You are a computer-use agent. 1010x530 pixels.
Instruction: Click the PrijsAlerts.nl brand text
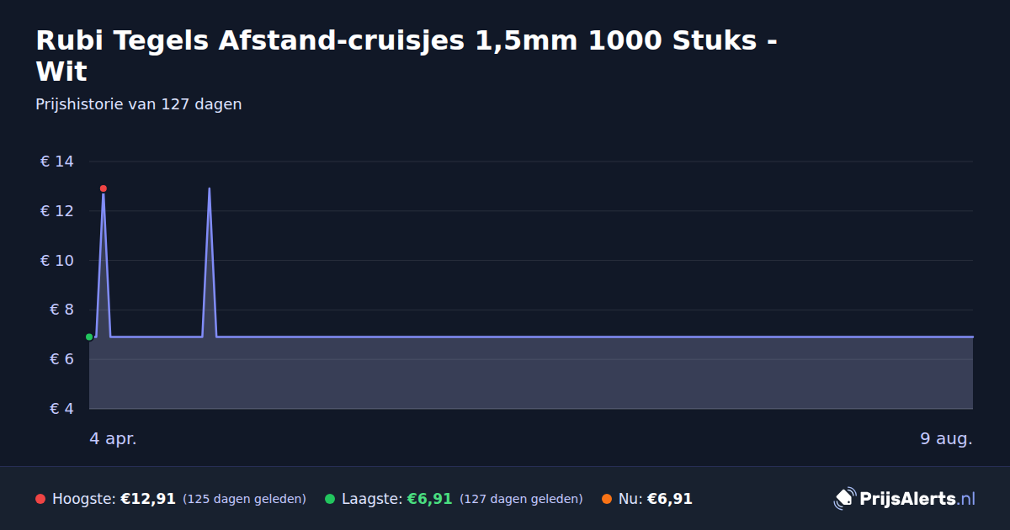coord(917,499)
